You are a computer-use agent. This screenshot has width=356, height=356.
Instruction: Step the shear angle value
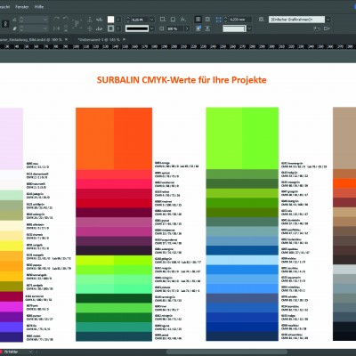pyautogui.click(x=21, y=28)
